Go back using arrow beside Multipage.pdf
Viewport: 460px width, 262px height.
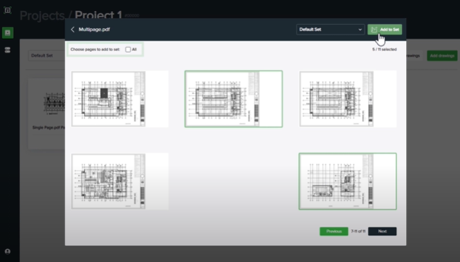(x=73, y=29)
